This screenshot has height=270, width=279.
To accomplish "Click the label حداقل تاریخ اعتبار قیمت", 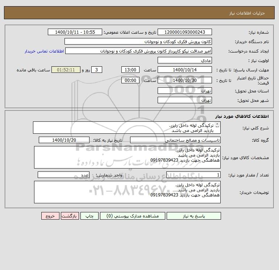I will 253,80.
